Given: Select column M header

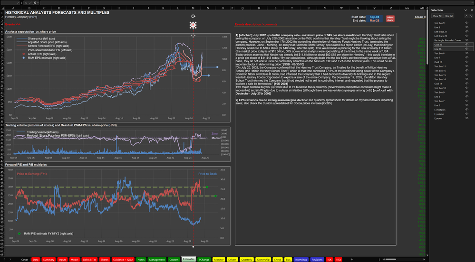Looking at the screenshot, I should 193,8.
